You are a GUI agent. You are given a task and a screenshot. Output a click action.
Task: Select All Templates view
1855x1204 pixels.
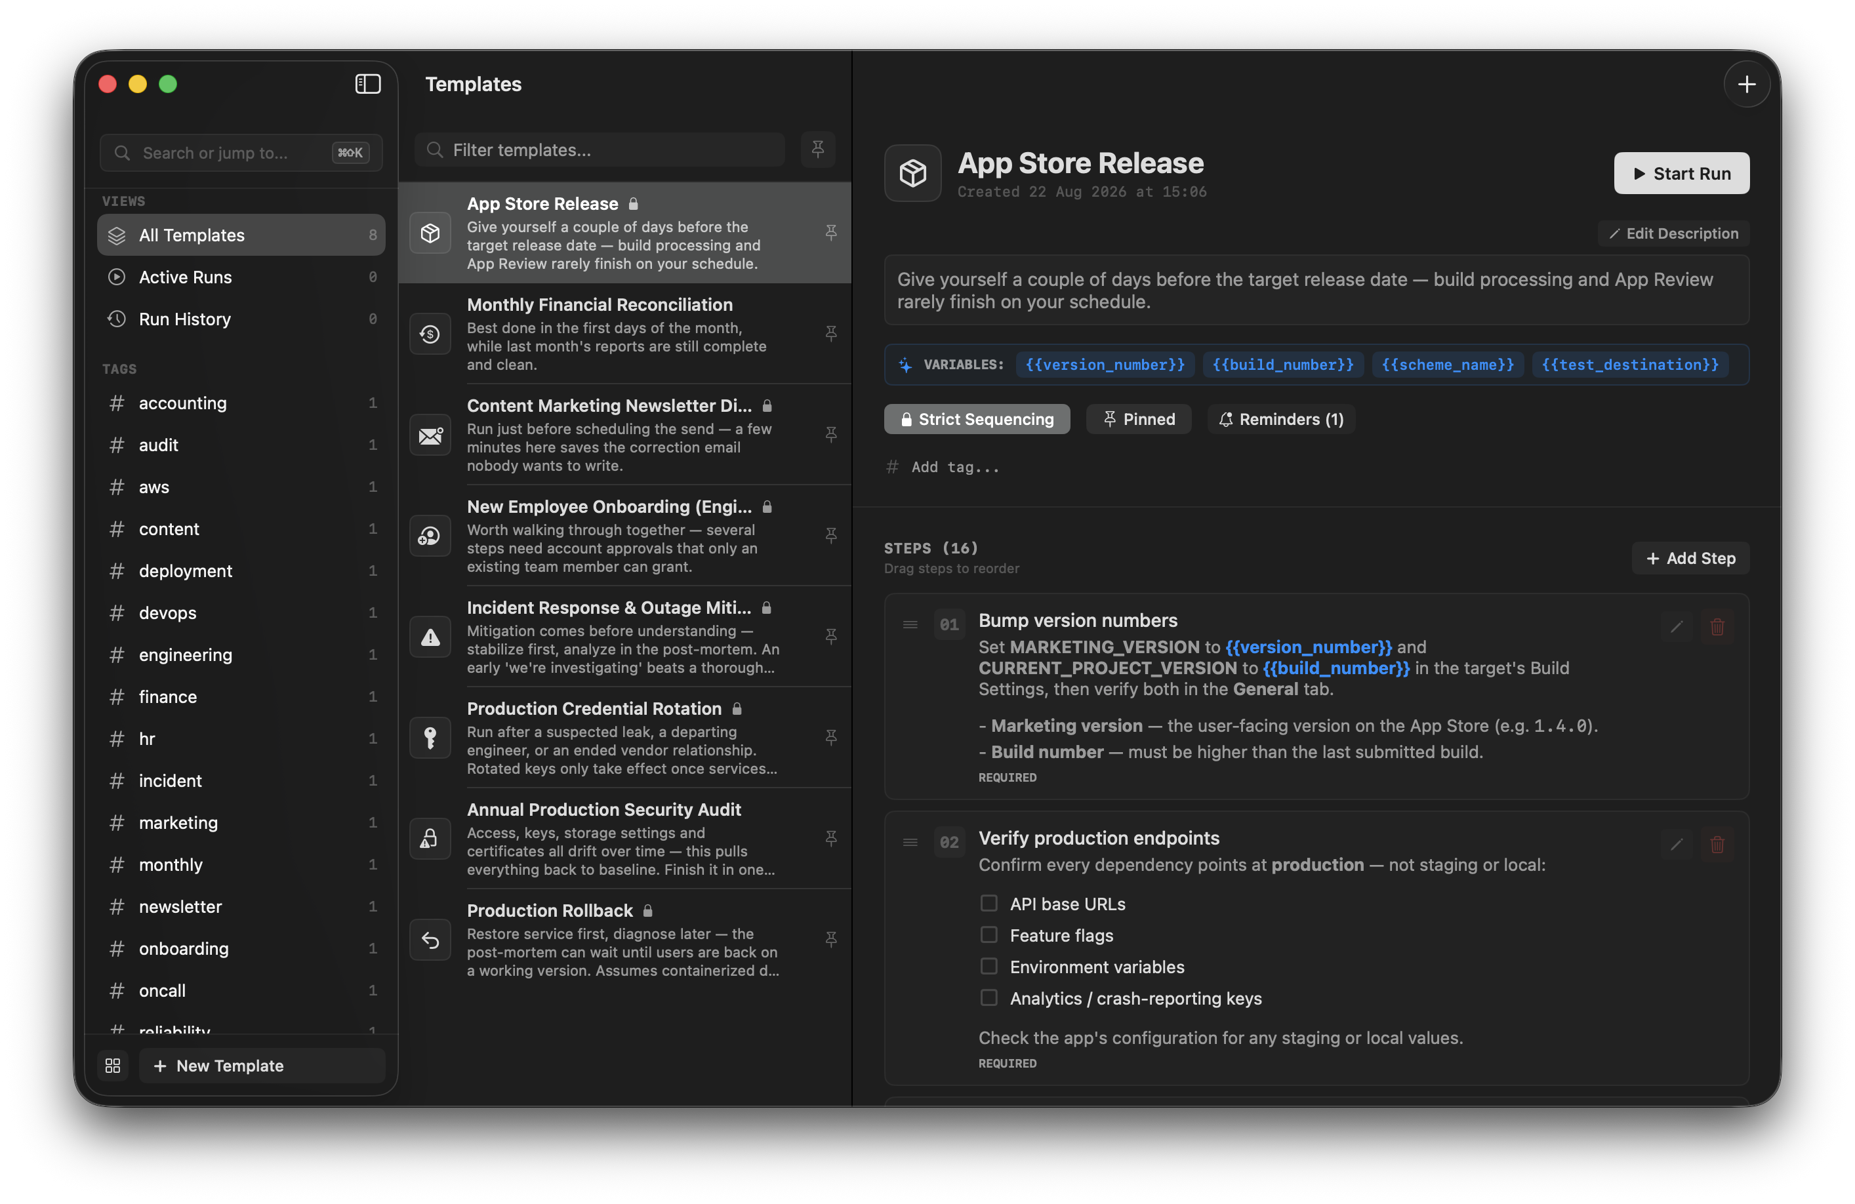[241, 235]
